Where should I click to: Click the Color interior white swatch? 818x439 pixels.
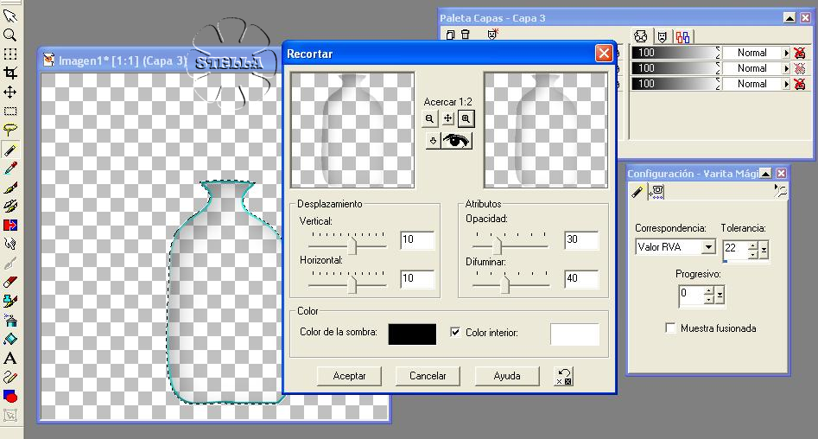(x=575, y=334)
